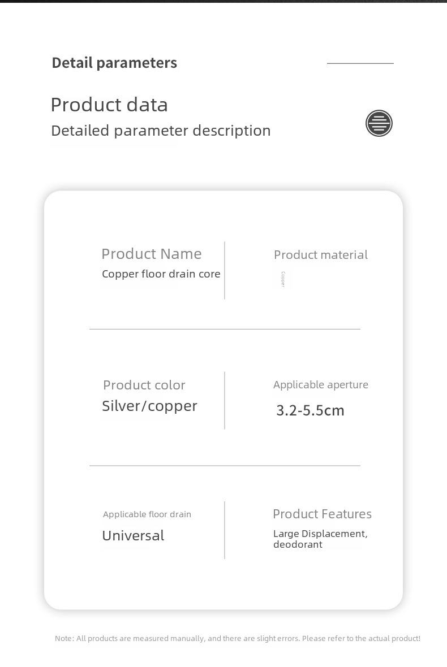Click the 'Product color' label
This screenshot has height=667, width=447.
pyautogui.click(x=144, y=386)
